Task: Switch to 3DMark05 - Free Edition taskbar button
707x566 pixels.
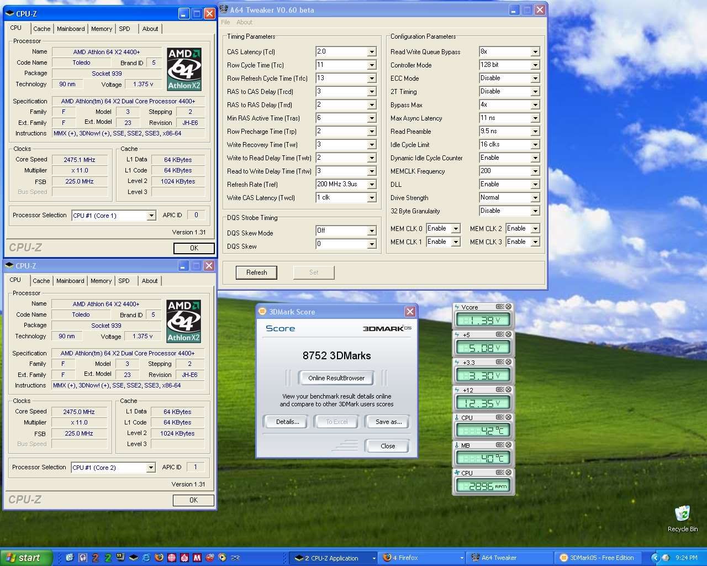Action: [x=599, y=558]
